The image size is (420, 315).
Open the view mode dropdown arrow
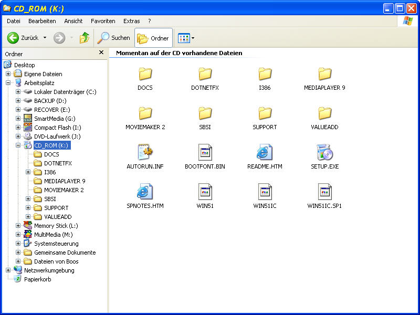pos(193,38)
